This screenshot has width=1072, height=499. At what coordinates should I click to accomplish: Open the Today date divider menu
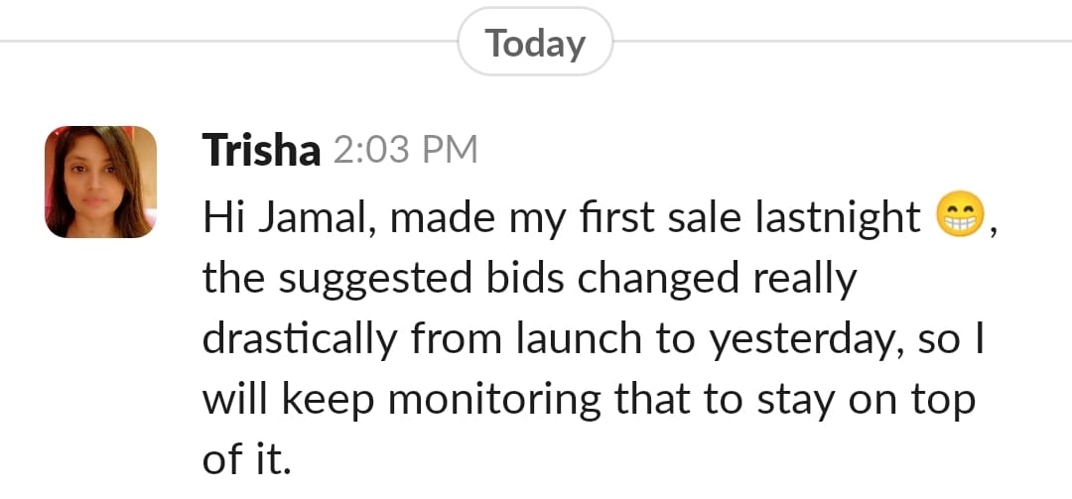536,43
